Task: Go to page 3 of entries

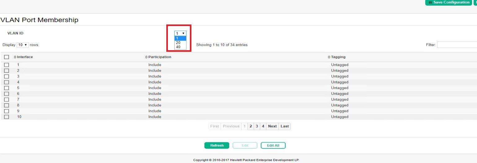Action: tap(257, 126)
